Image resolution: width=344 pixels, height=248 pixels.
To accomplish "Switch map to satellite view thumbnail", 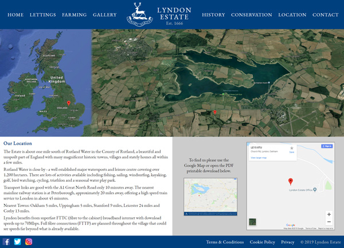I will point(253,222).
